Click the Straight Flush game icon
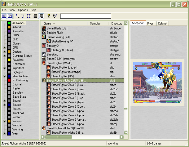Viewport: 189px width, 147px height. [x=44, y=33]
